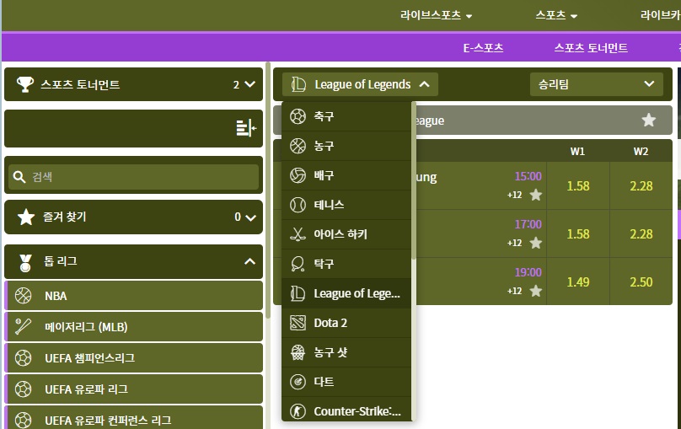The height and width of the screenshot is (429, 681).
Task: Click the star icon beside 즐겨 찾기
Action: pyautogui.click(x=26, y=217)
